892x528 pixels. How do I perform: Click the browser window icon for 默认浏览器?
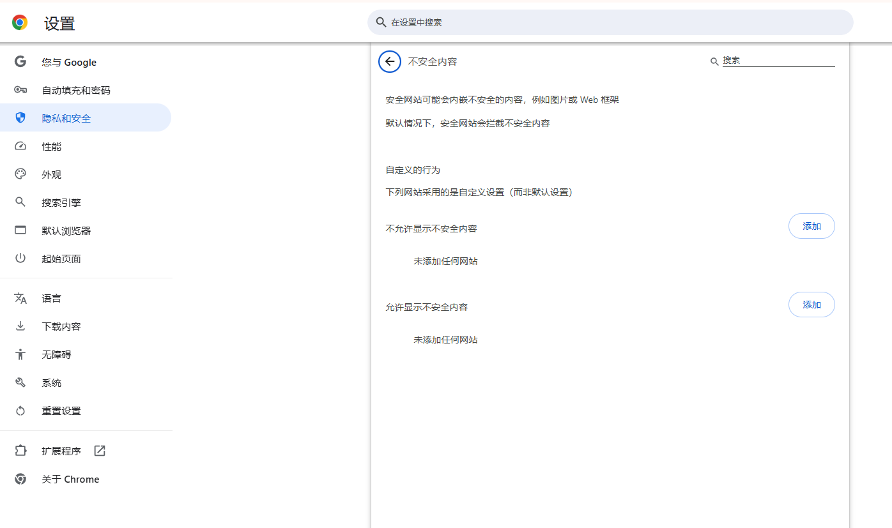pyautogui.click(x=20, y=230)
